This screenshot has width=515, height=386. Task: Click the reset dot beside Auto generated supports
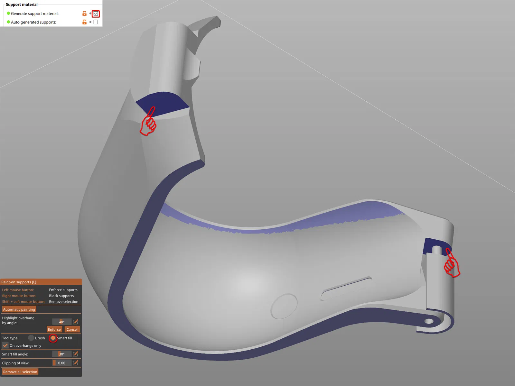(90, 22)
